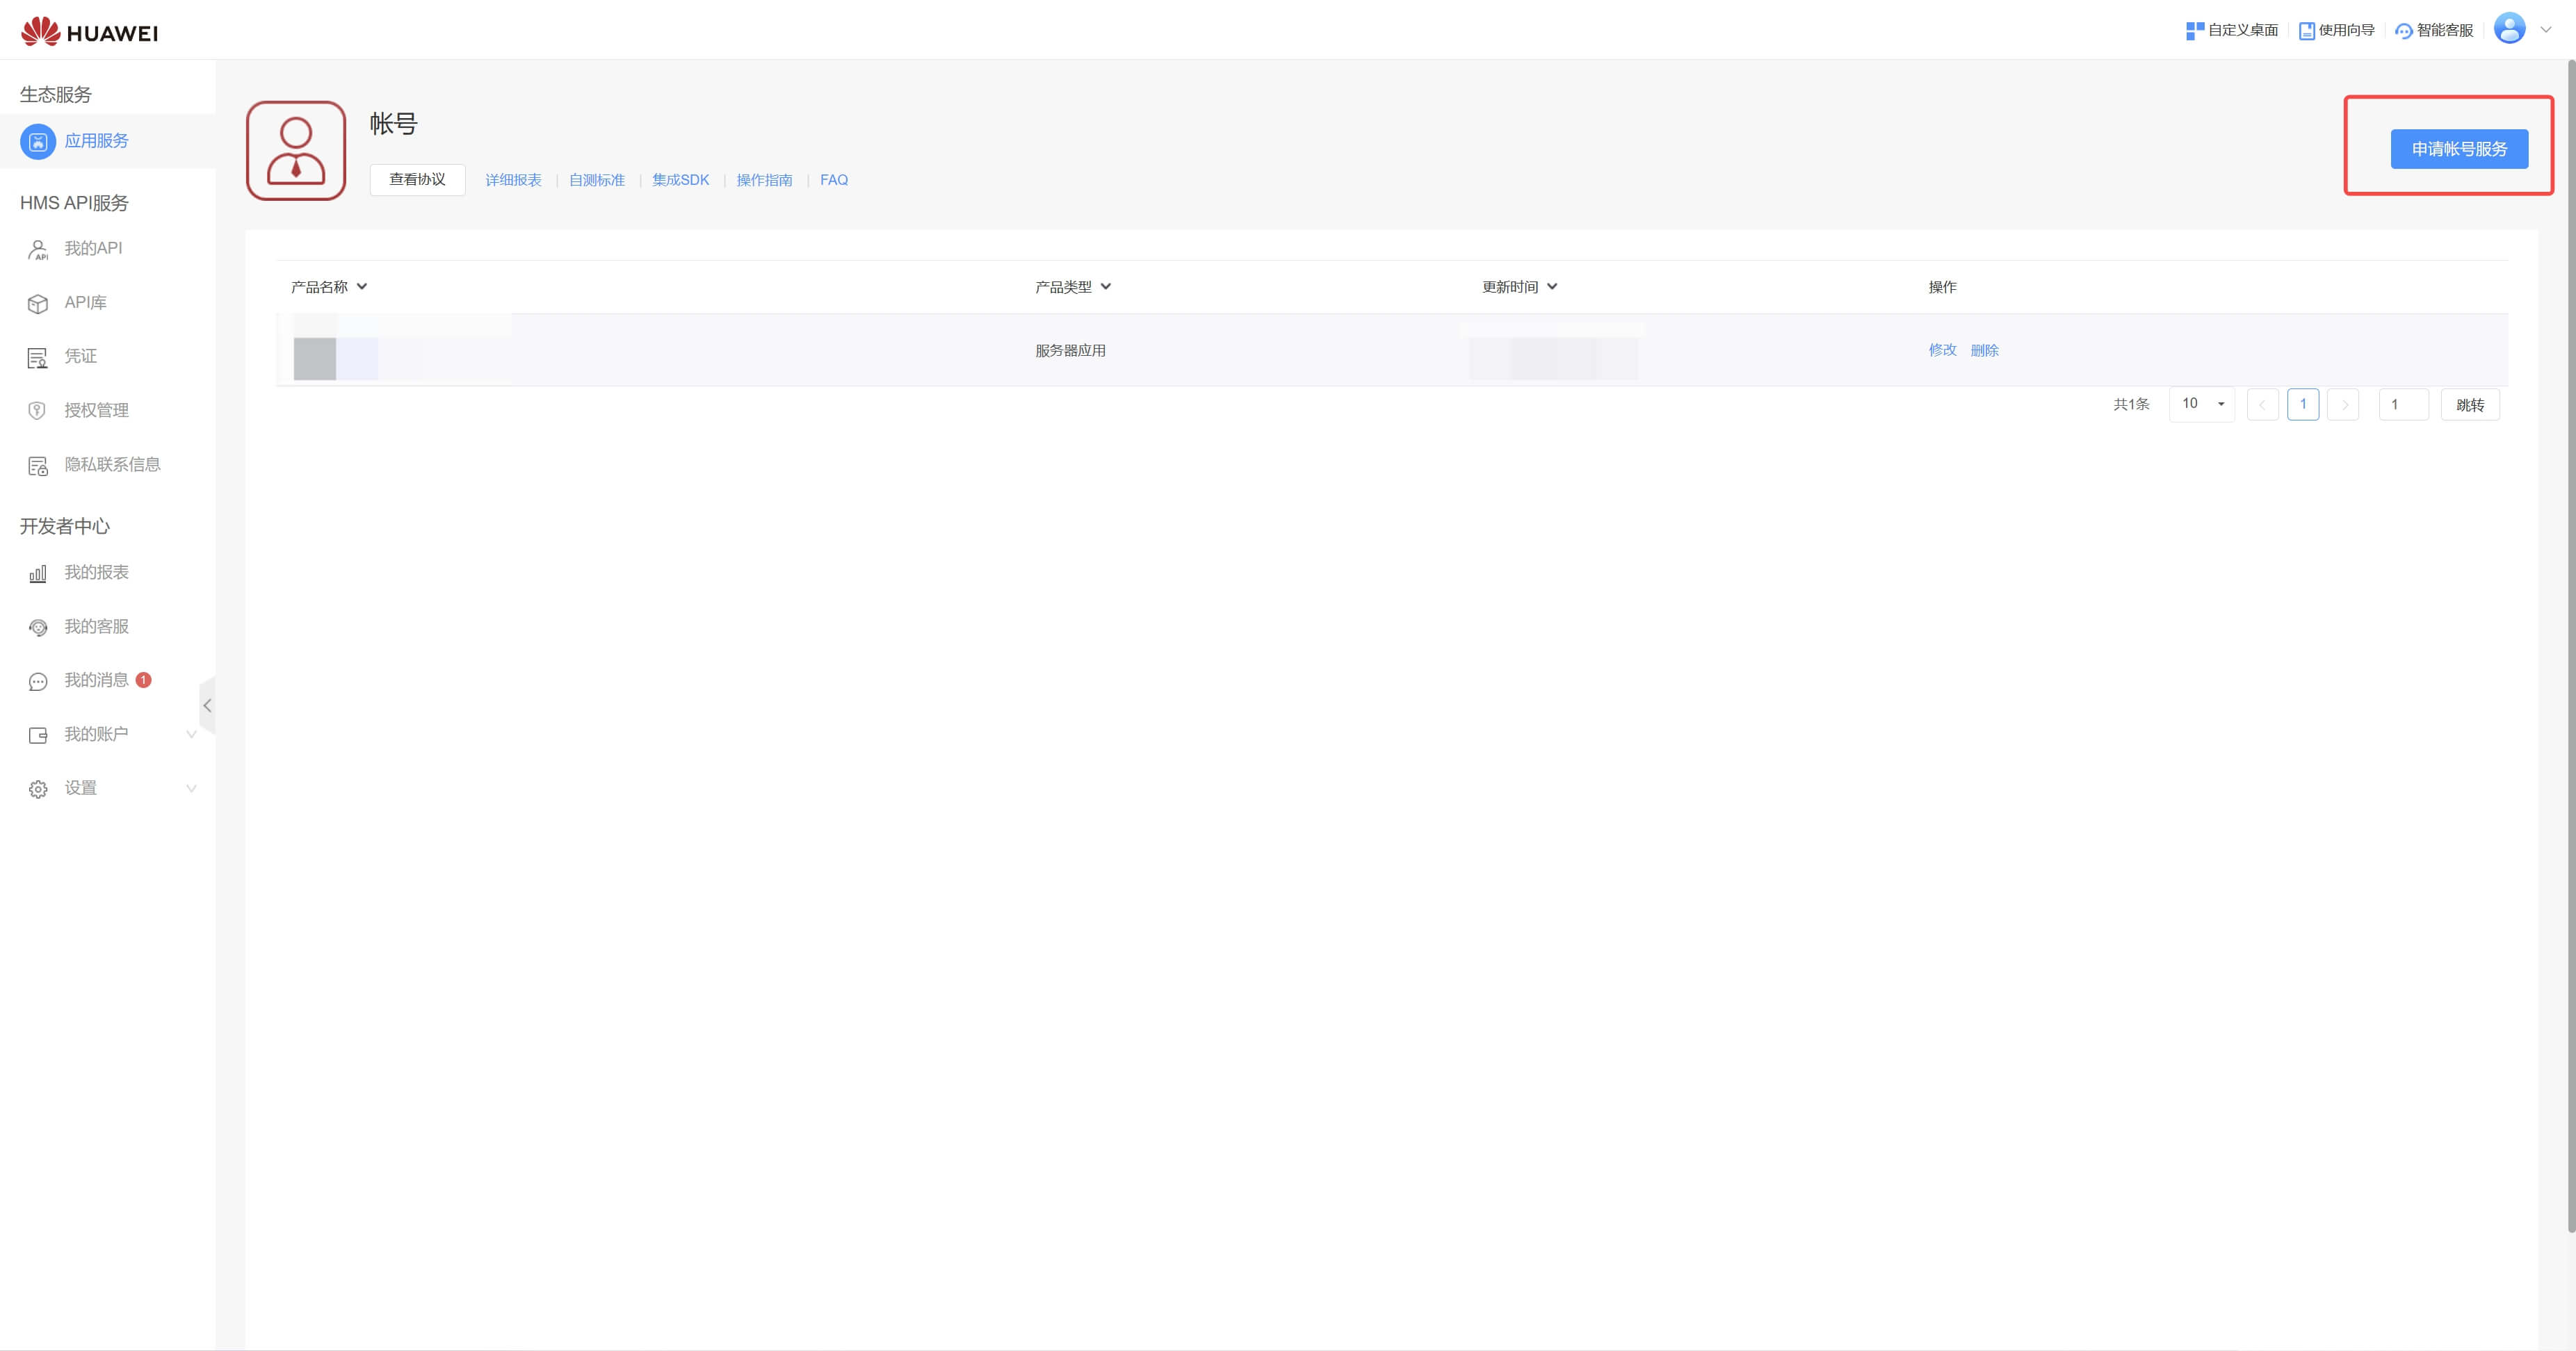Click the 申请帐号服务 button
Image resolution: width=2576 pixels, height=1351 pixels.
pyautogui.click(x=2459, y=149)
